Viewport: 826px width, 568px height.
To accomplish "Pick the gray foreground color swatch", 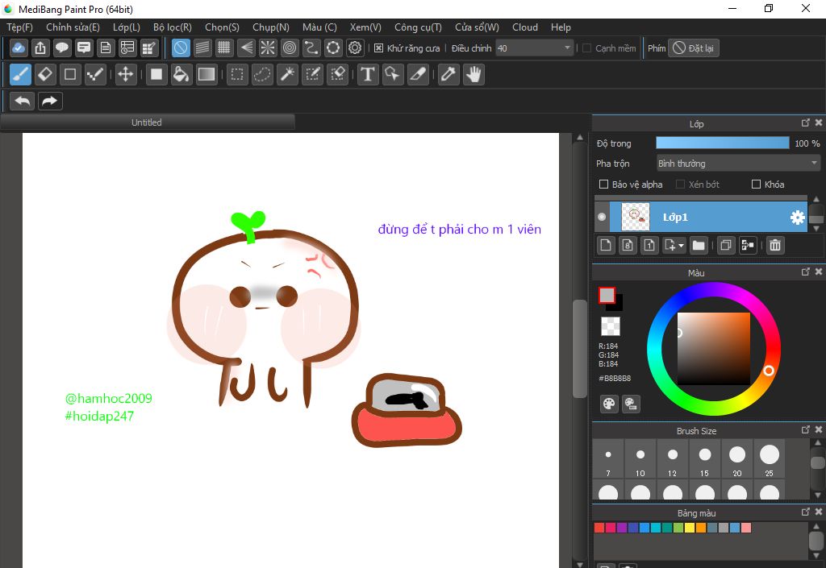I will (x=607, y=295).
